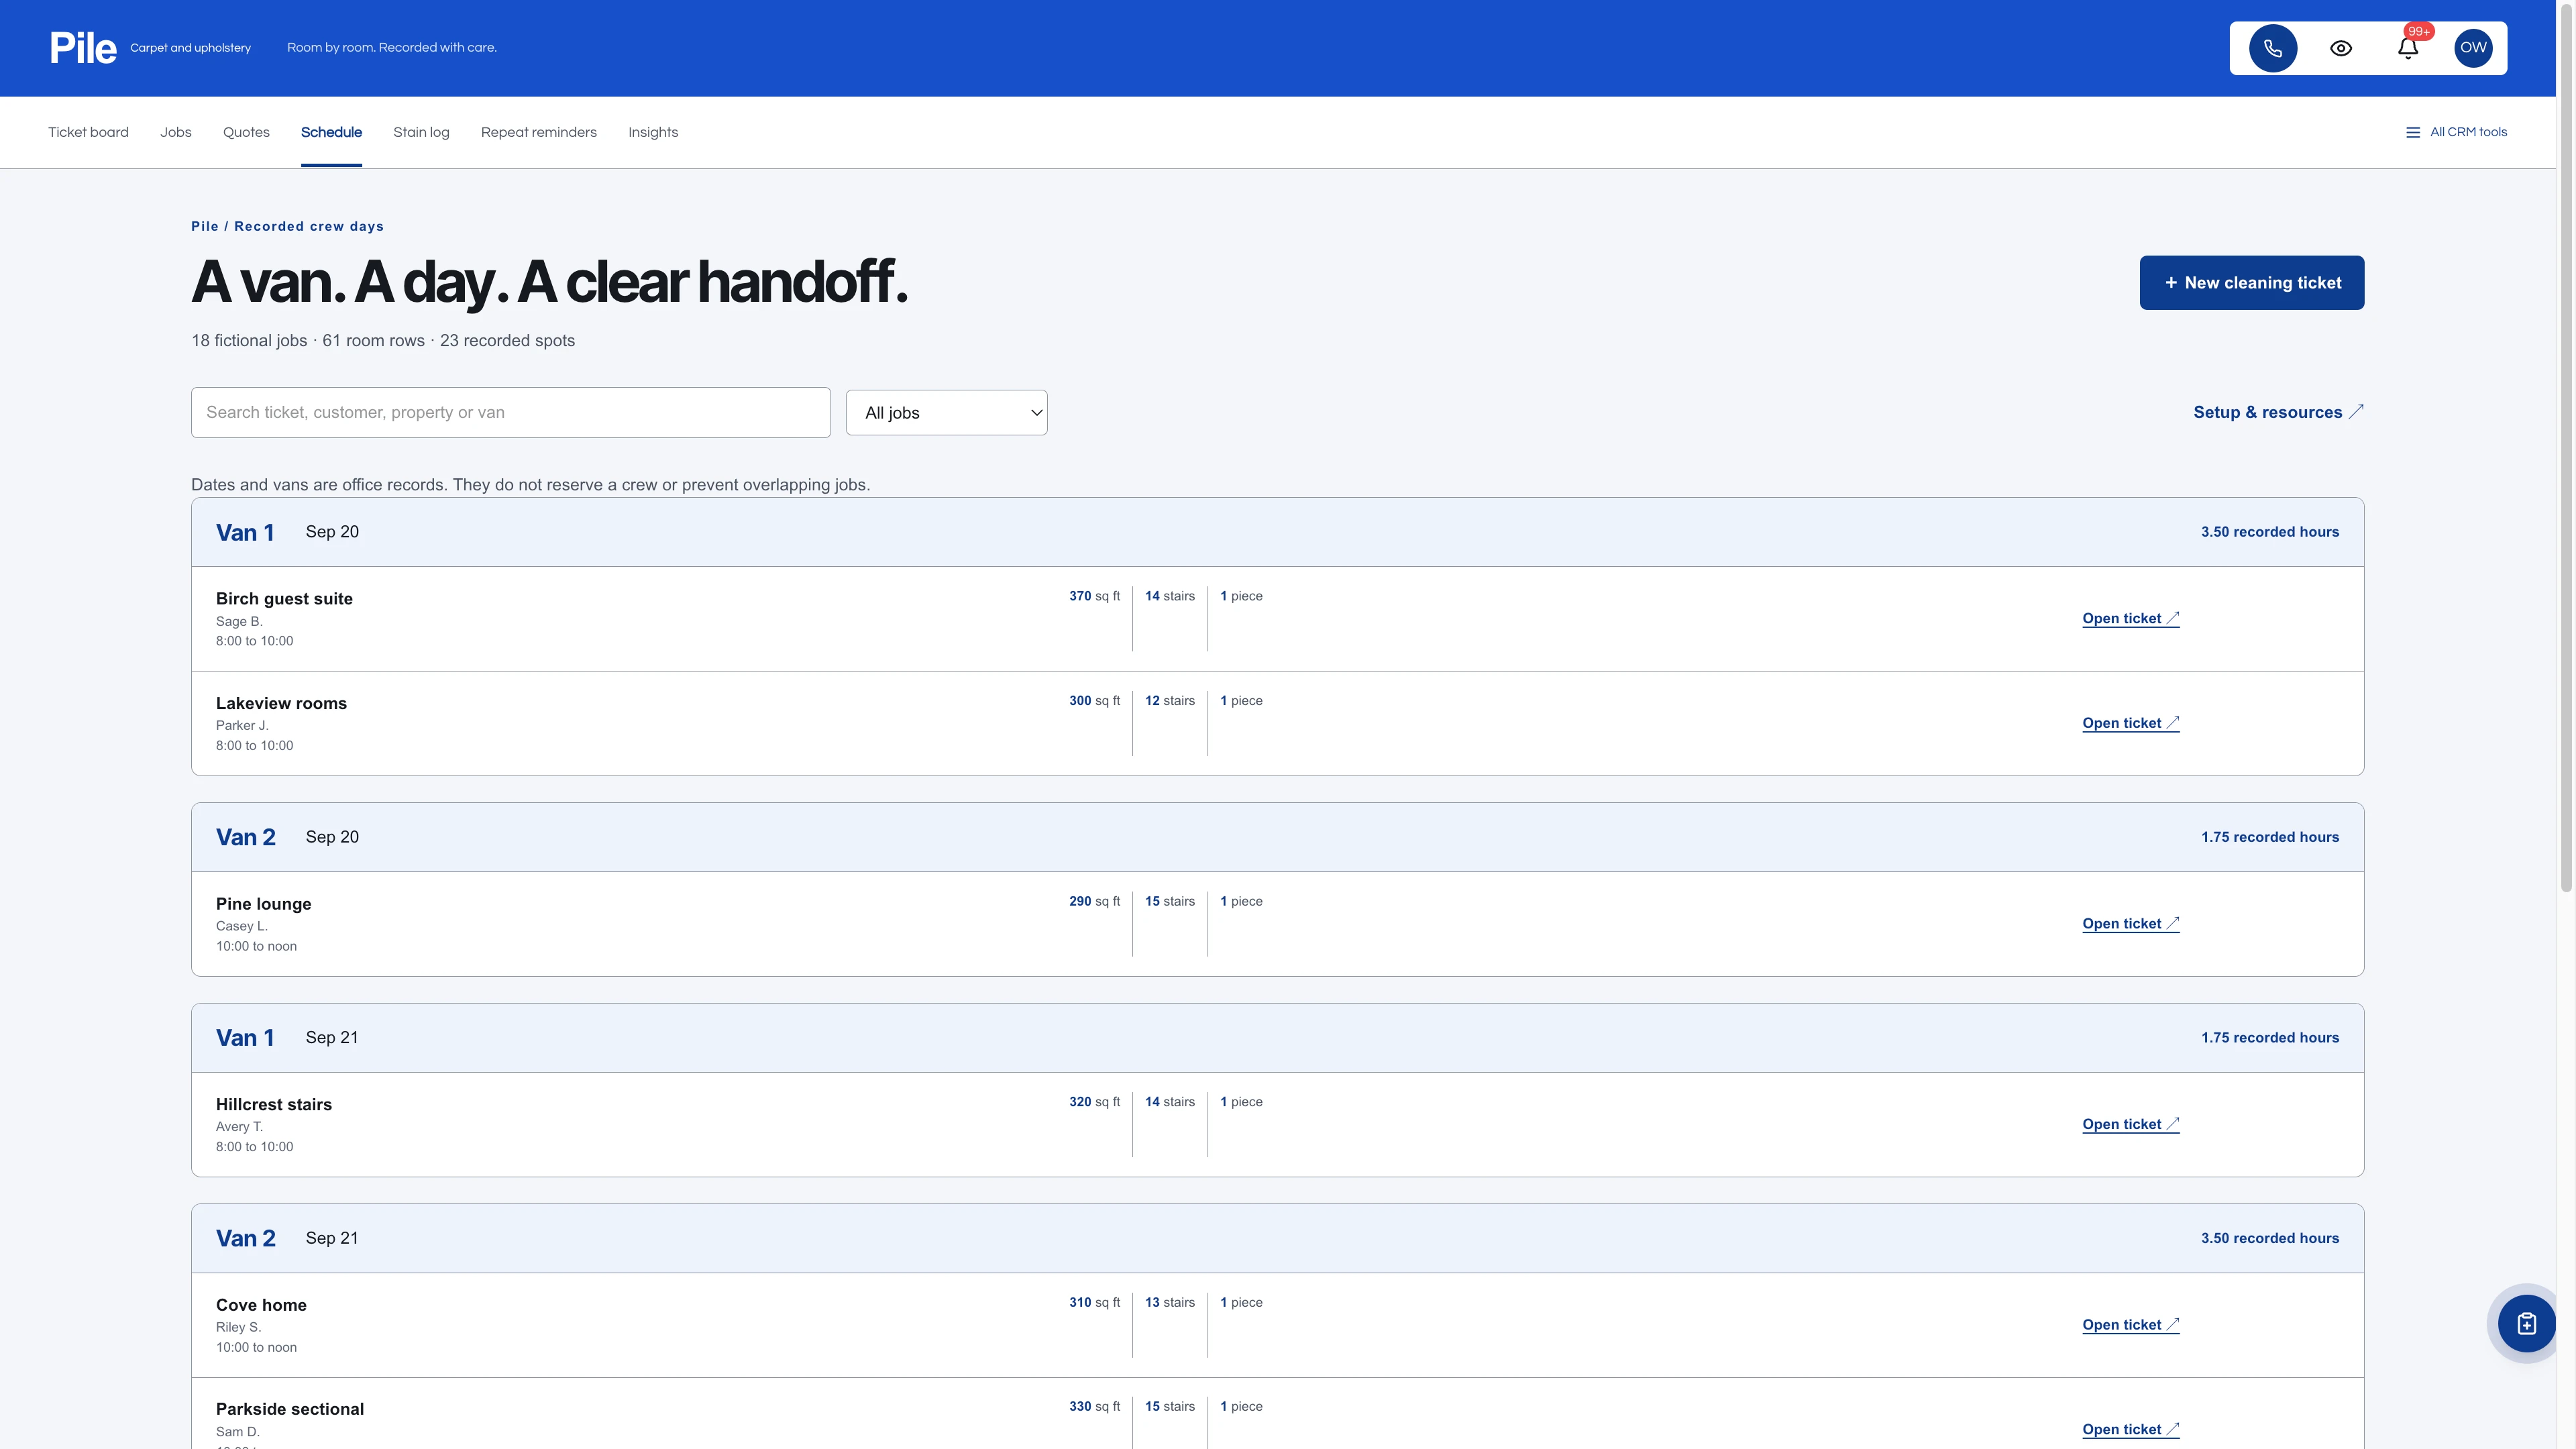Open ticket for Birch guest suite
This screenshot has height=1449, width=2576.
(x=2131, y=618)
